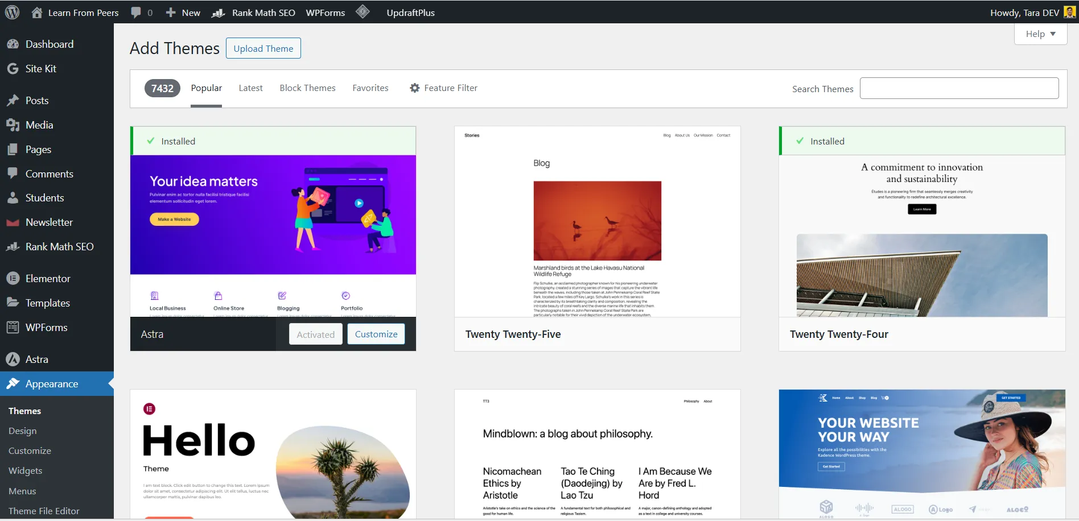The height and width of the screenshot is (521, 1079).
Task: Open the Media library icon
Action: 13,125
